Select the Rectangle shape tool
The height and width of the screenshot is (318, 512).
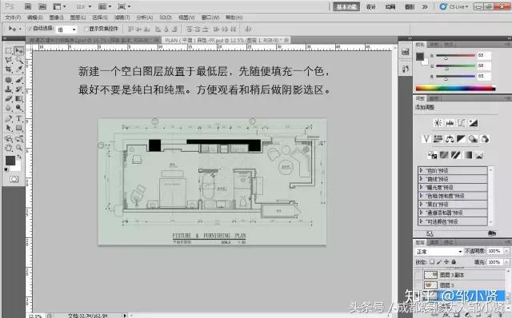(x=19, y=128)
